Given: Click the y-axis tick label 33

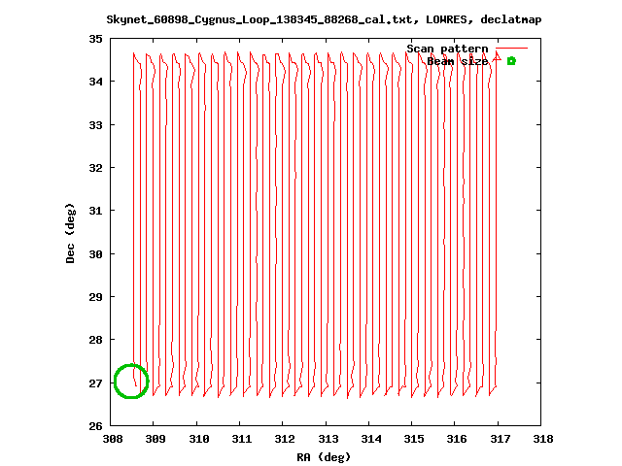Looking at the screenshot, I should pos(95,125).
